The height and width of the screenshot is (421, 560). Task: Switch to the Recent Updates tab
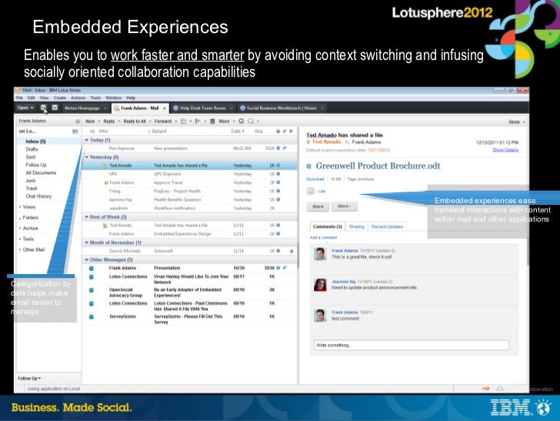click(387, 226)
